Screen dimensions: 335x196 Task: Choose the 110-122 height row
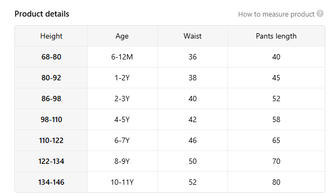170,140
